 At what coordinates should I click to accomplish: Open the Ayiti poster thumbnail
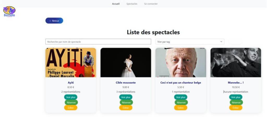pos(71,63)
